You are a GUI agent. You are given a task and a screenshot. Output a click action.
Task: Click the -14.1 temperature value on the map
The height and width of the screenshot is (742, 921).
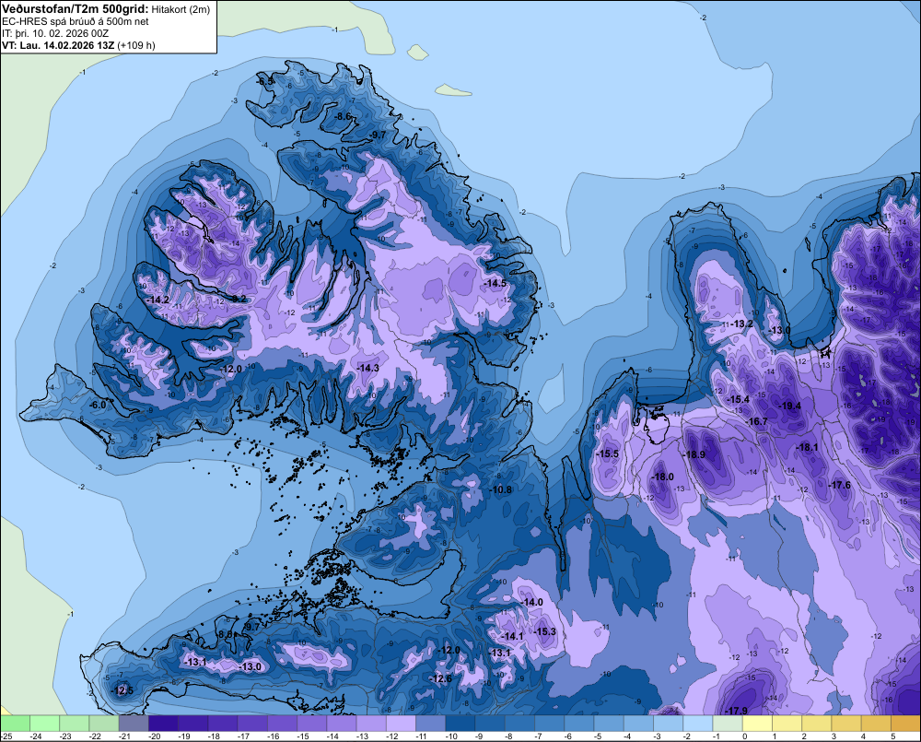point(511,637)
